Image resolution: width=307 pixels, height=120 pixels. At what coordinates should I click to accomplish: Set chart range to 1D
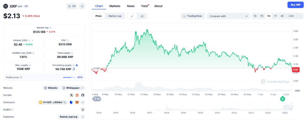click(255, 16)
